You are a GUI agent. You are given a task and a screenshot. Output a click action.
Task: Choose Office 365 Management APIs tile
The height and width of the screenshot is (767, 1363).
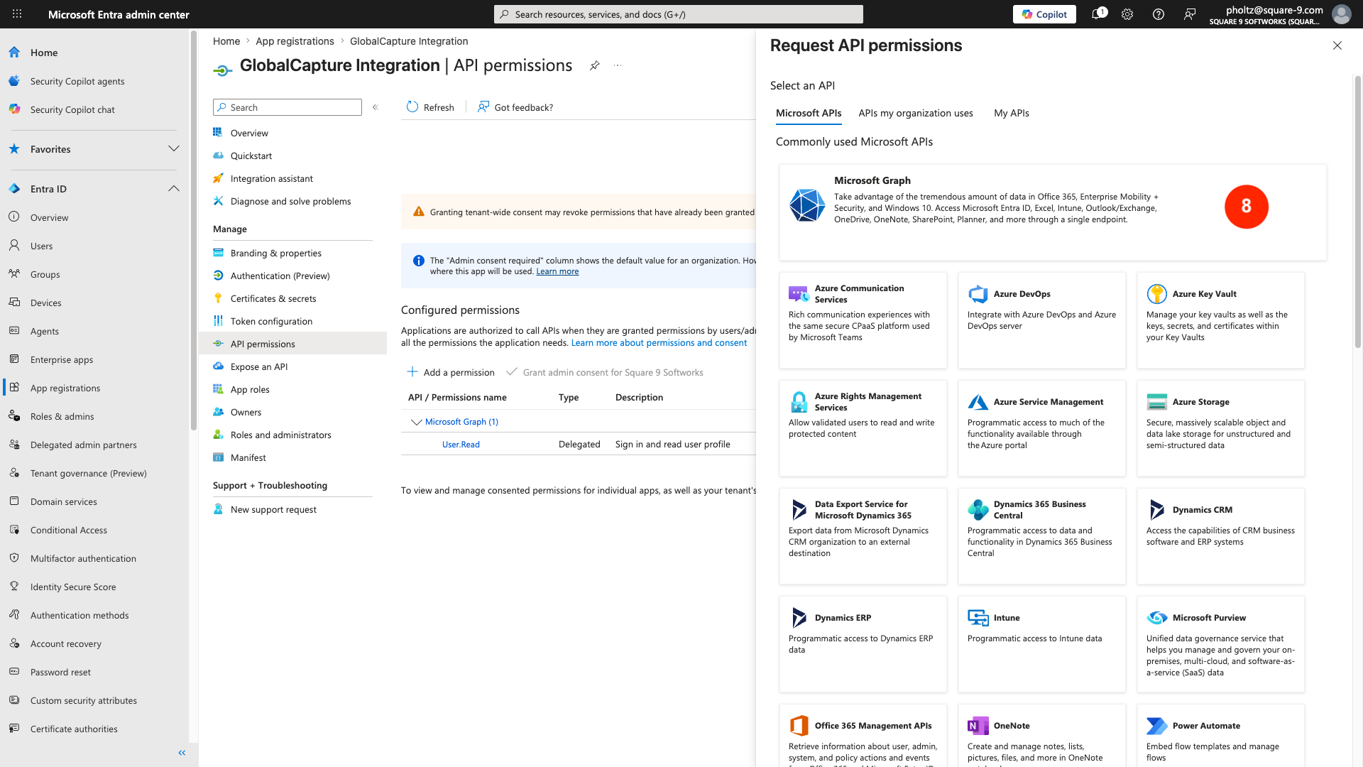863,736
